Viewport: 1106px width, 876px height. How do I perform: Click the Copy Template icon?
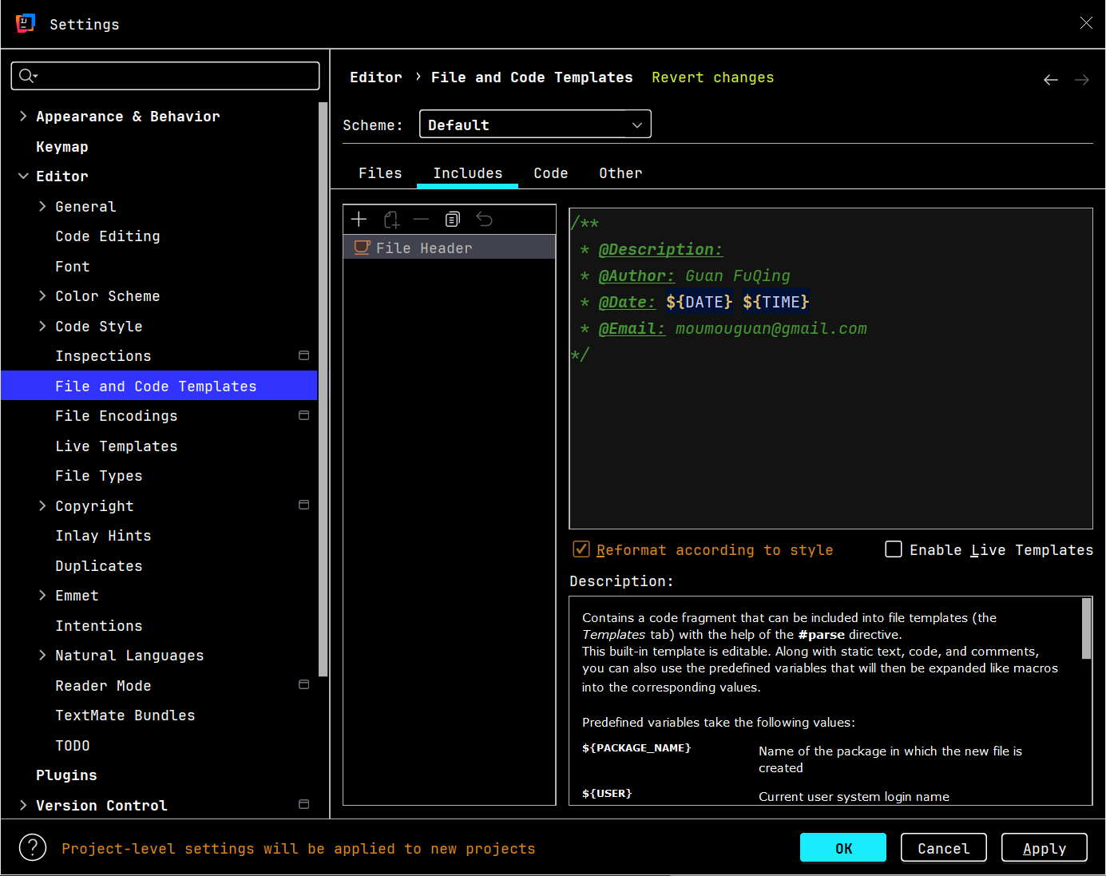click(x=453, y=220)
